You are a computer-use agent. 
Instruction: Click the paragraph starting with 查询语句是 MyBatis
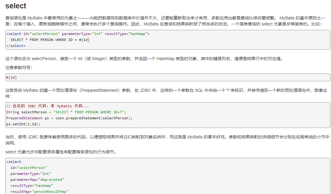coord(165,21)
